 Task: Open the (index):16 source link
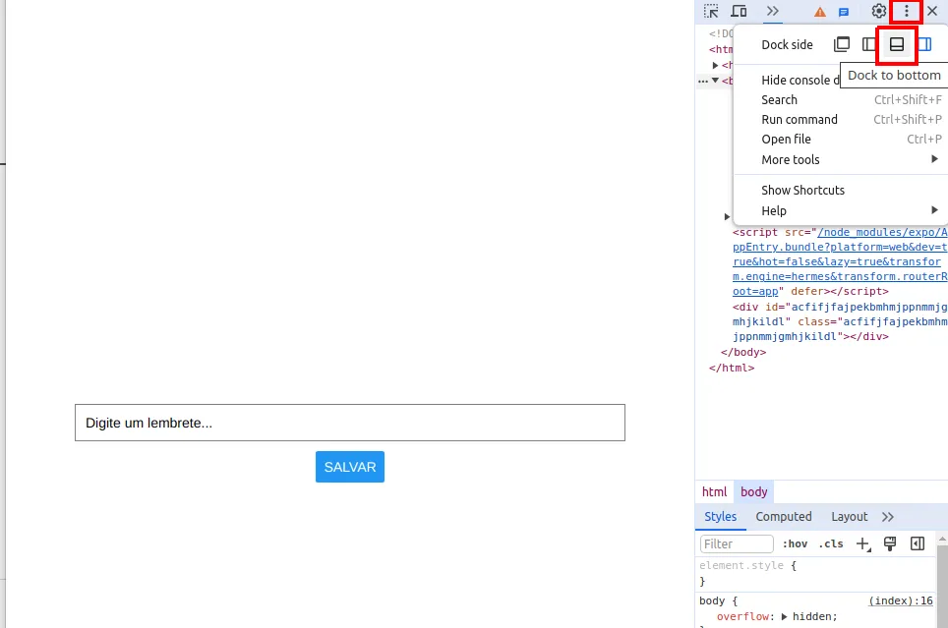click(901, 600)
